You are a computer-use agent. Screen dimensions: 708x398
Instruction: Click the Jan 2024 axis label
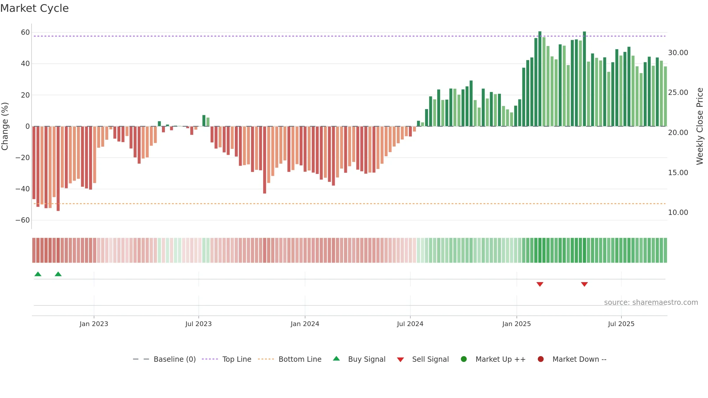click(x=305, y=324)
